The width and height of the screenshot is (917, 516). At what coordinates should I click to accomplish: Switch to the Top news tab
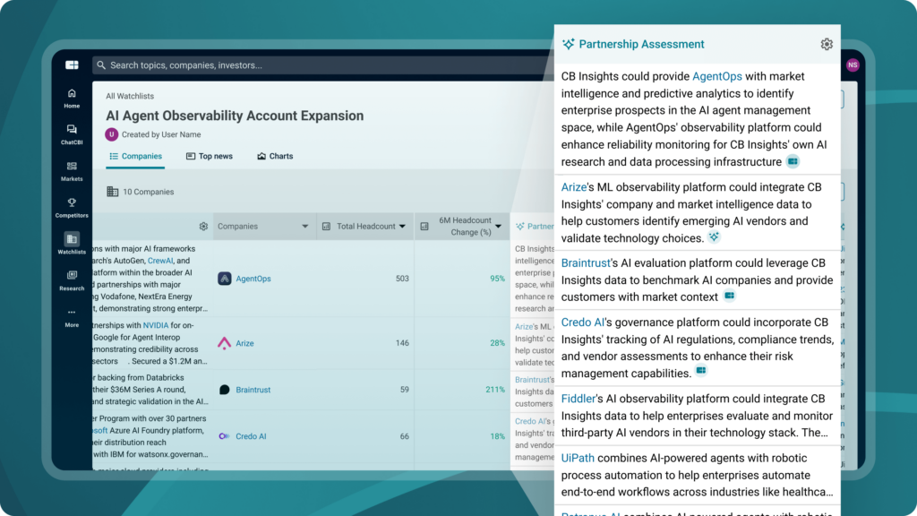(x=210, y=156)
